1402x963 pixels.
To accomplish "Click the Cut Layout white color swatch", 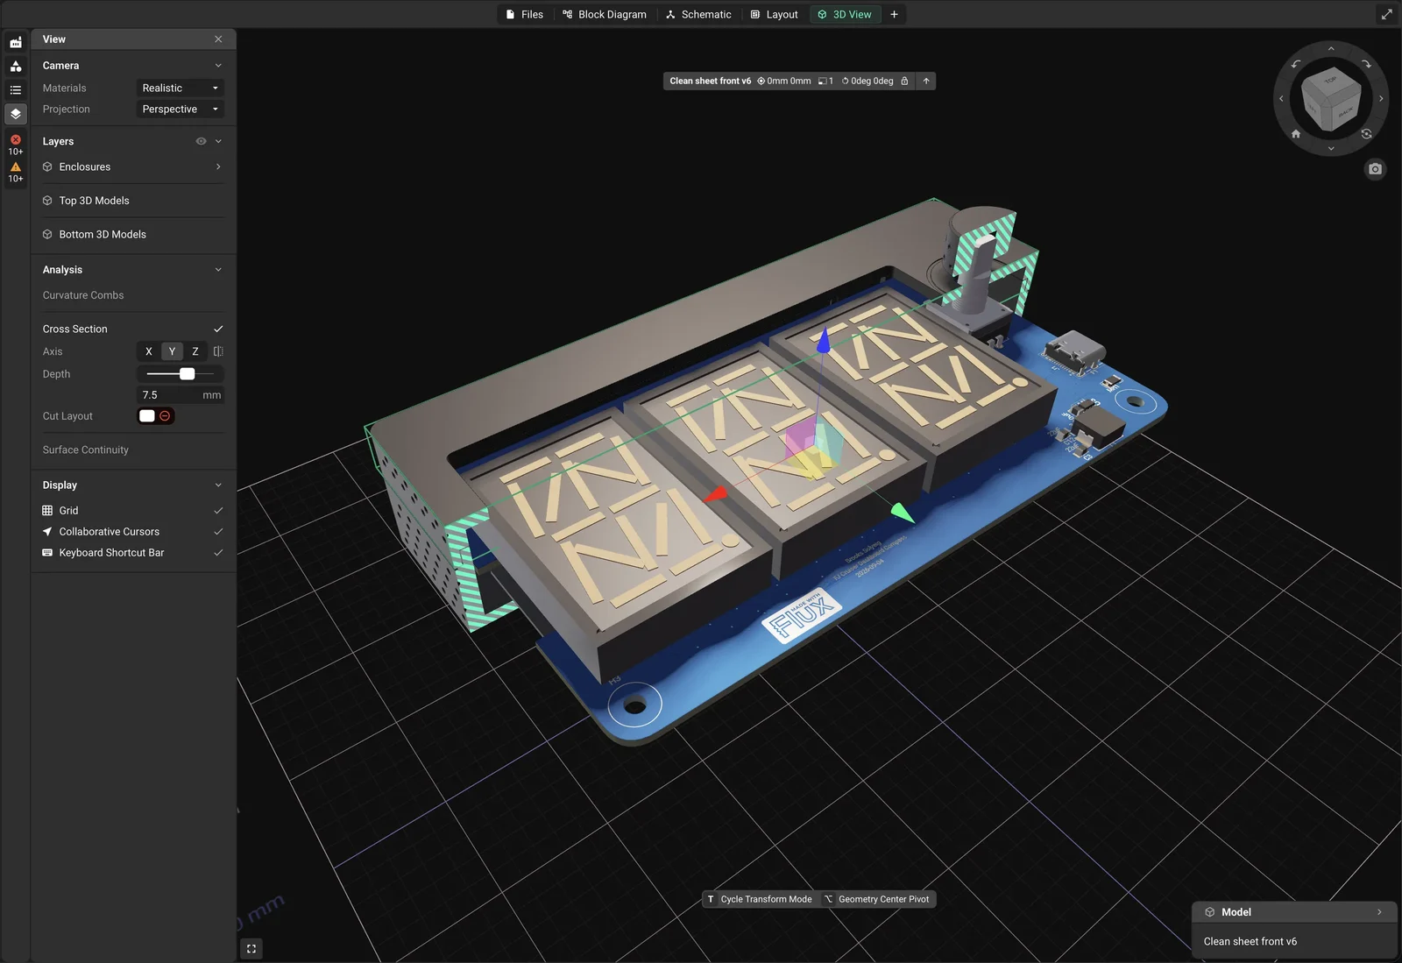I will click(147, 416).
